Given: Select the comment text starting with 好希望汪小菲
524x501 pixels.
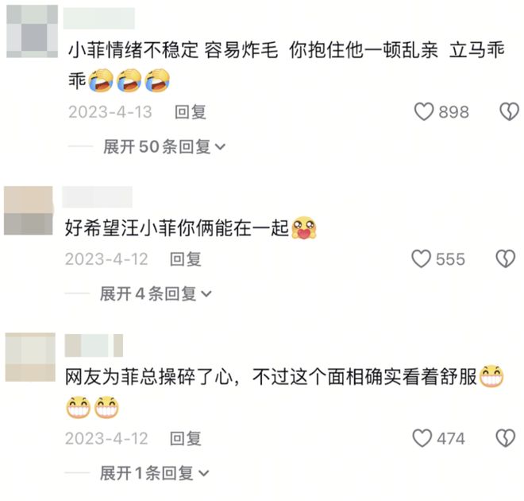Looking at the screenshot, I should [191, 228].
